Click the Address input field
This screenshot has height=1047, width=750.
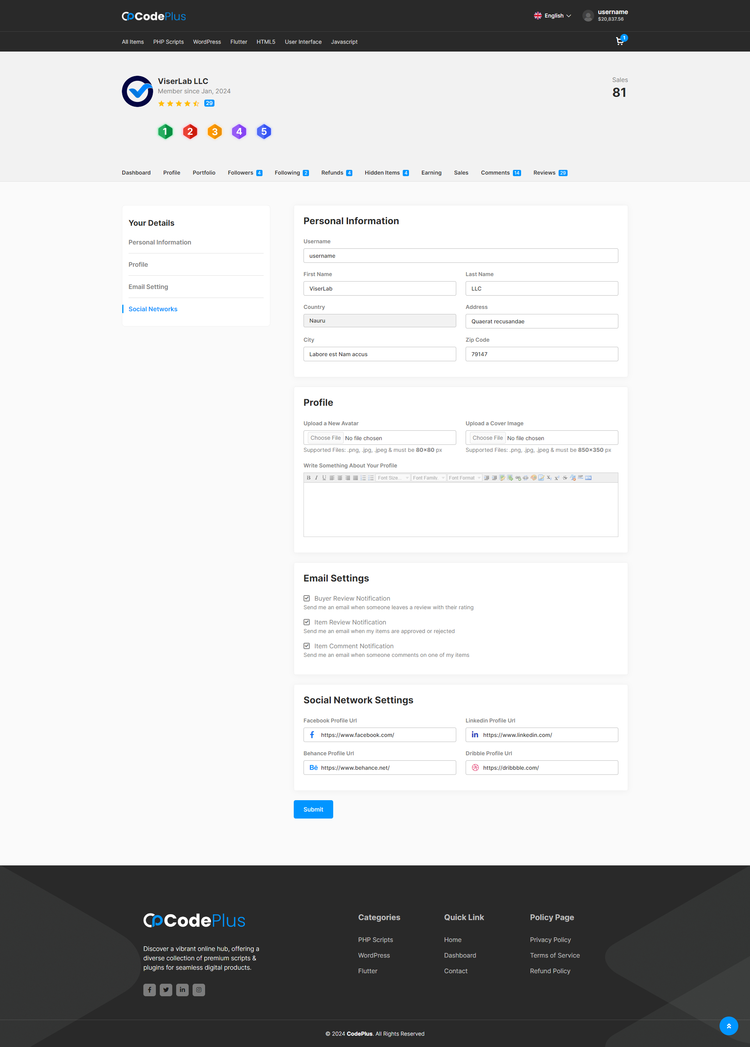541,321
